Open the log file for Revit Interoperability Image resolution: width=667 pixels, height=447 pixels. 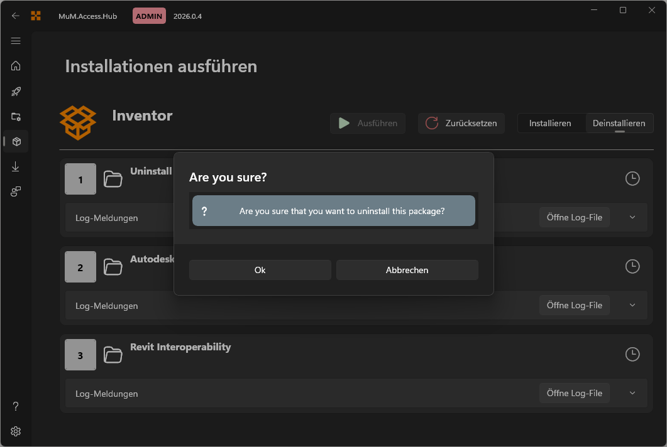[574, 392]
